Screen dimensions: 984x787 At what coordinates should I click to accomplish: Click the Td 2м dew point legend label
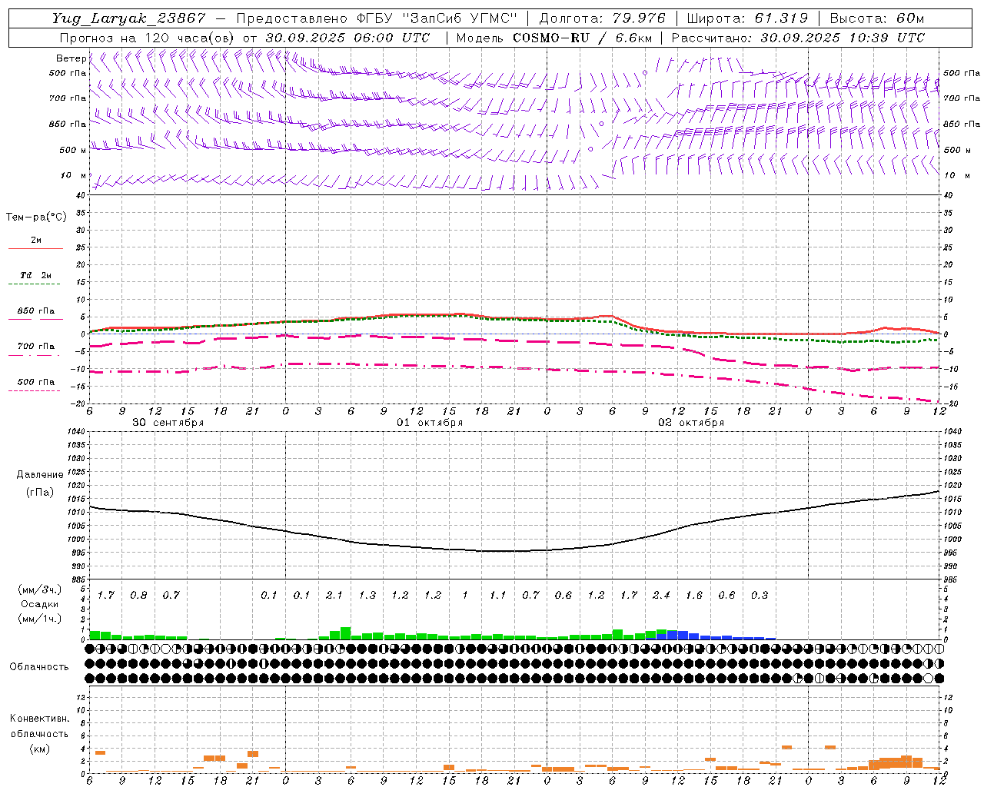coord(36,275)
